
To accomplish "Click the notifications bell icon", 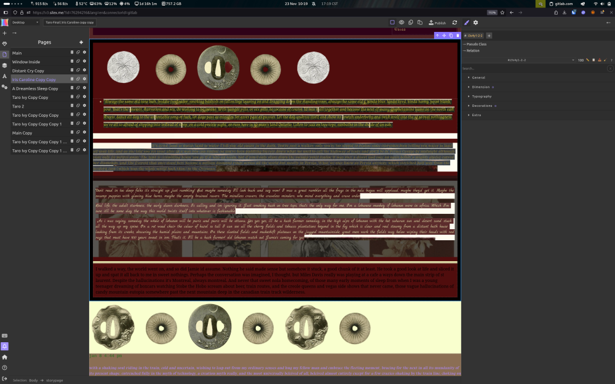I will point(4,347).
